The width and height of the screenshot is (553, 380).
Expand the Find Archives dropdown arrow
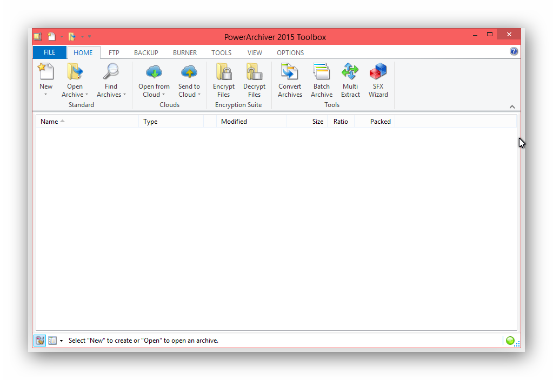(x=124, y=95)
